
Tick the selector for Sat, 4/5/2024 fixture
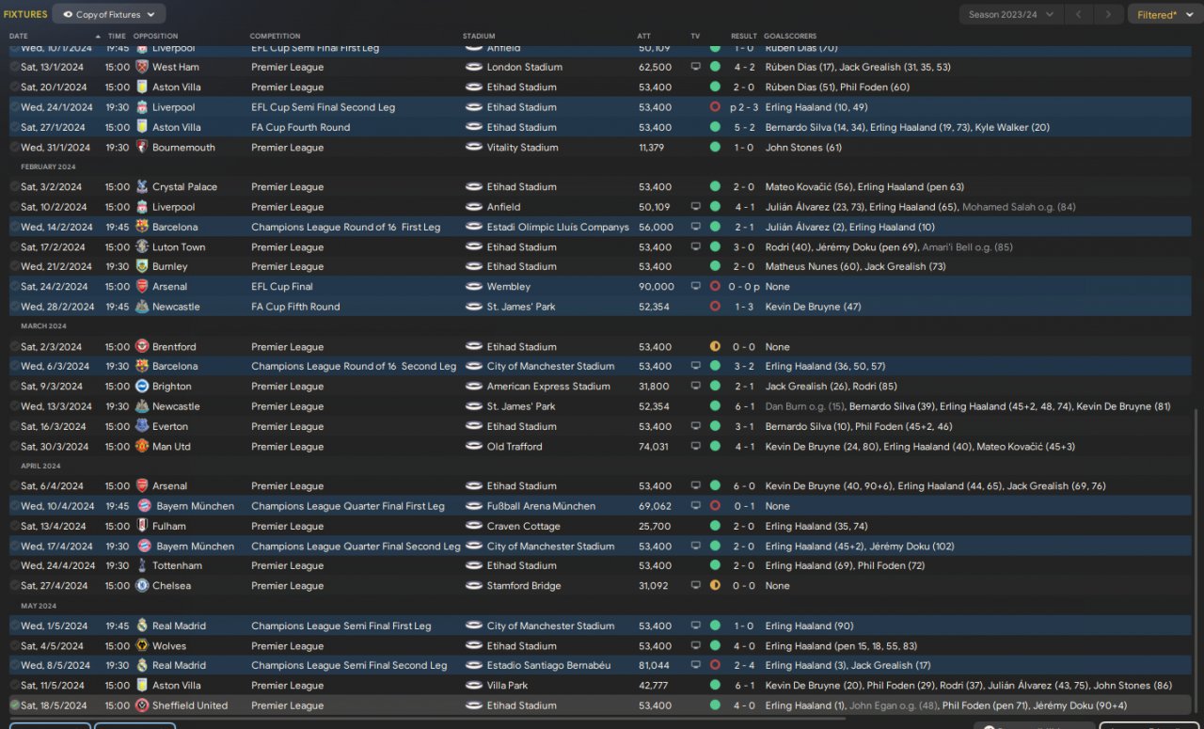click(14, 645)
